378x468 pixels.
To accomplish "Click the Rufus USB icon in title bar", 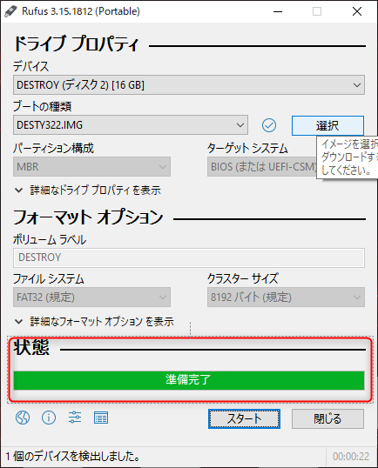I will (10, 11).
